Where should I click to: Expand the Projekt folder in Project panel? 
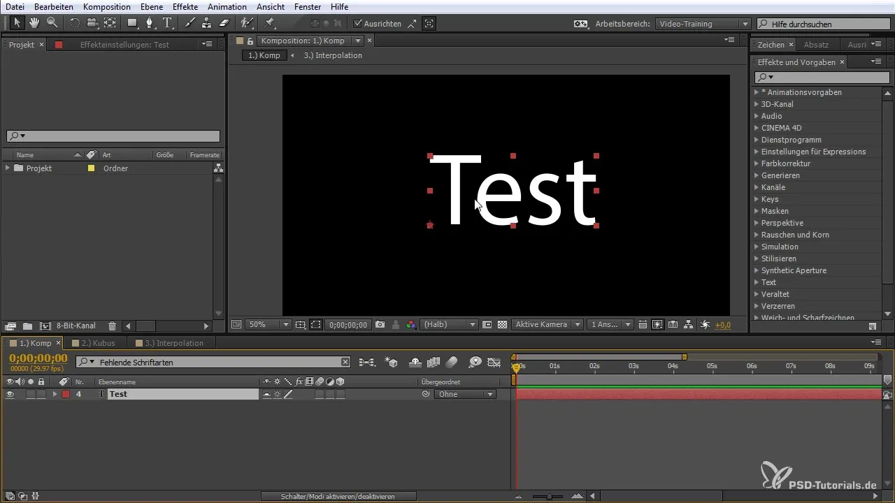pos(8,168)
